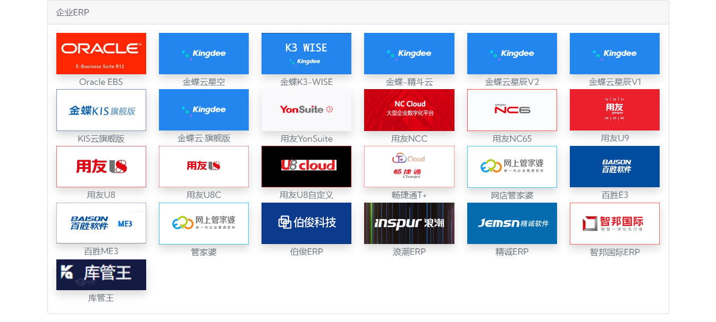Select the BAISON ME3 logo tile

101,223
